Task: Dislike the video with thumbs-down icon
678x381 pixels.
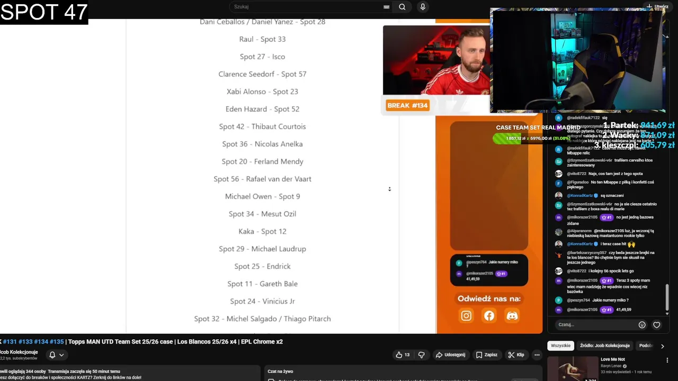Action: coord(422,355)
